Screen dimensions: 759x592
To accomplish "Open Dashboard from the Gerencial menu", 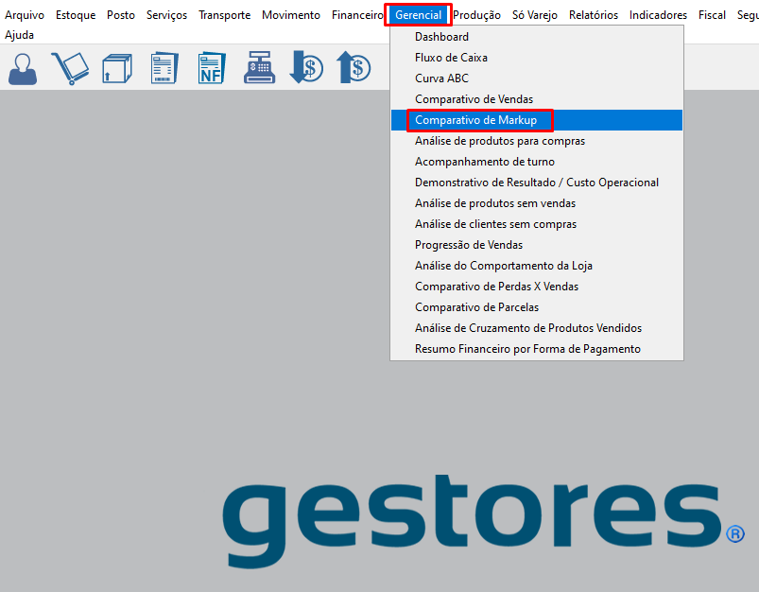I will 441,37.
